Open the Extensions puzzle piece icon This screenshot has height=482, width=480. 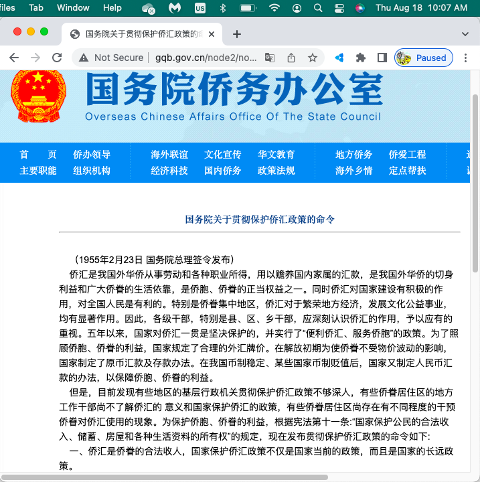click(x=361, y=58)
